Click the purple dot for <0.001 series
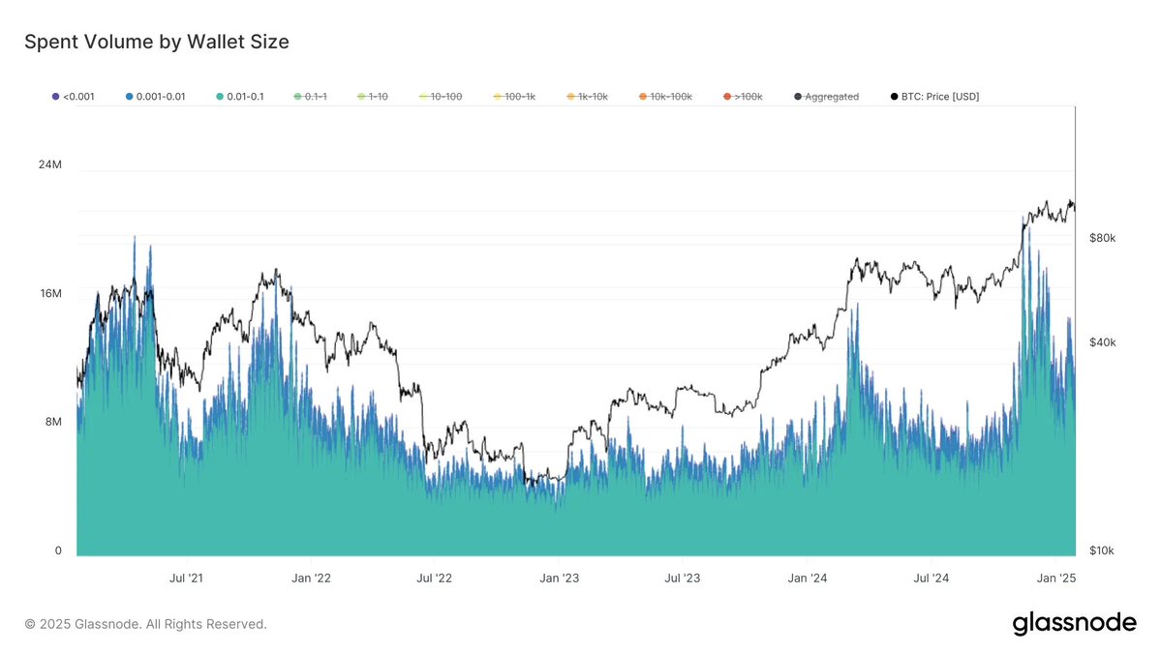Viewport: 1161px width, 653px height. [54, 96]
